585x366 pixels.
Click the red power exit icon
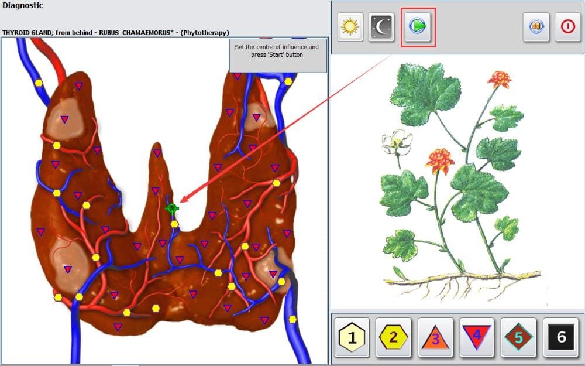568,26
